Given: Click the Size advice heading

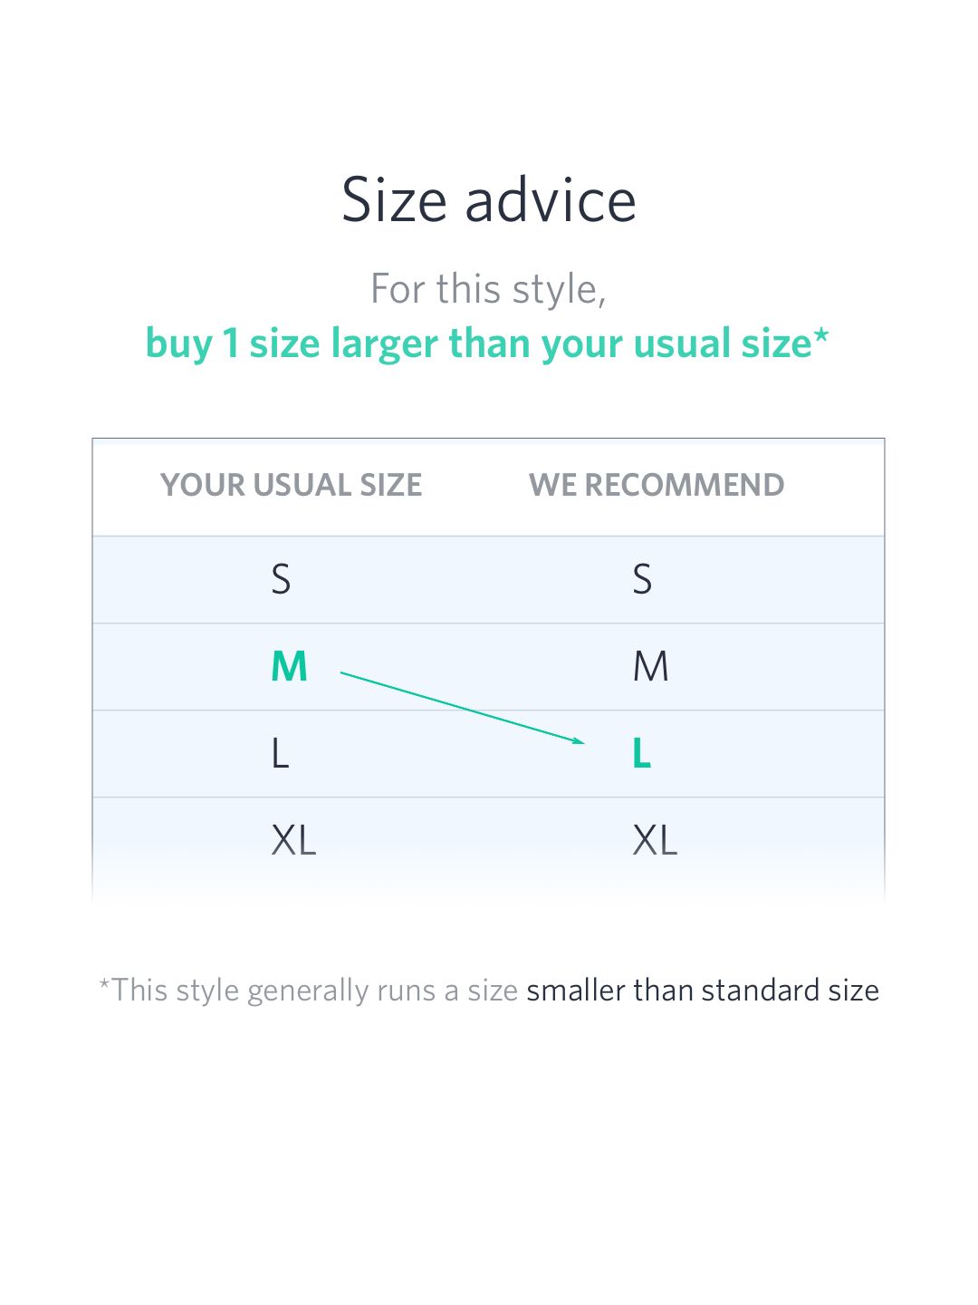Looking at the screenshot, I should [489, 199].
